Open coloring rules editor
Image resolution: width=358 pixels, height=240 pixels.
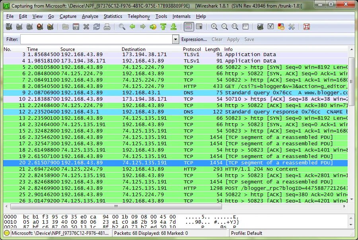pos(281,27)
